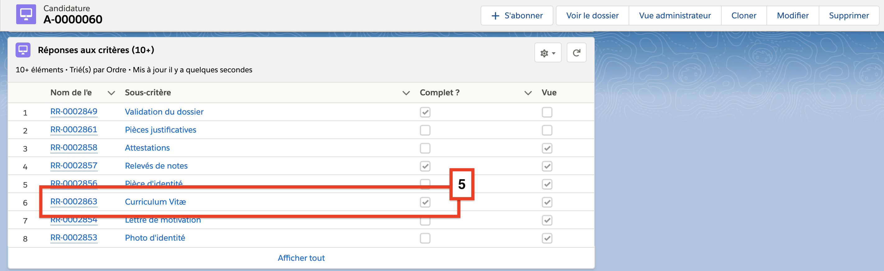Expand the Complet ? column menu
This screenshot has width=884, height=271.
tap(528, 93)
